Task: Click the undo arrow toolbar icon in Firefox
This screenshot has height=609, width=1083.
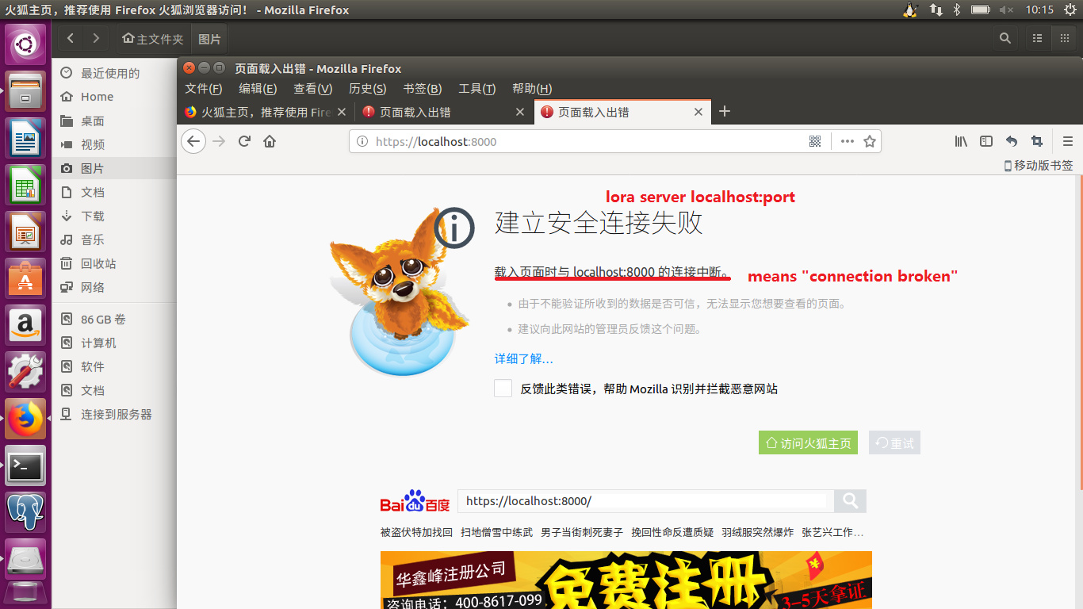Action: tap(1012, 141)
